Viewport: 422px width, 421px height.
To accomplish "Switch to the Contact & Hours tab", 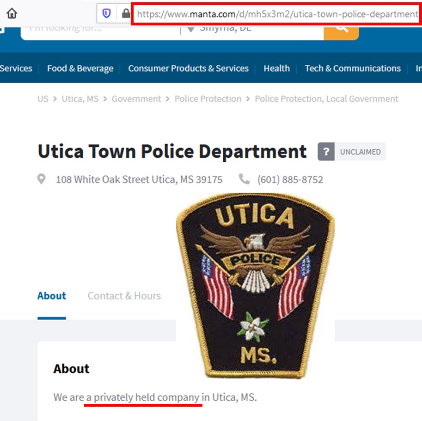I will 124,296.
